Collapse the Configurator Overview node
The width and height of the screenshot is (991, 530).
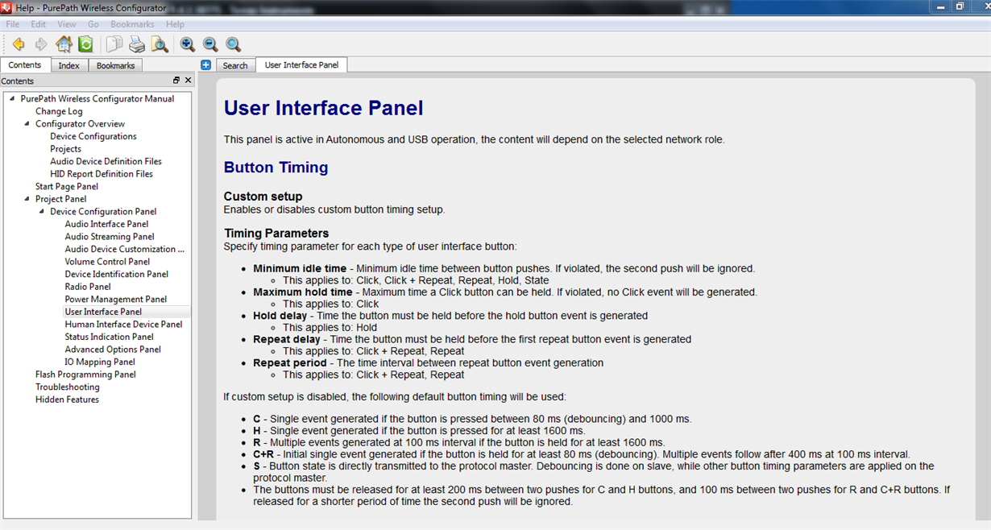click(x=27, y=124)
